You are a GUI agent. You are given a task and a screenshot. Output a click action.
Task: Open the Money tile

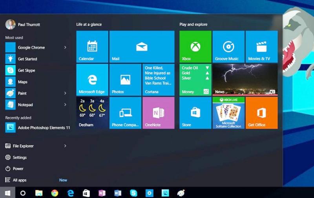[195, 80]
